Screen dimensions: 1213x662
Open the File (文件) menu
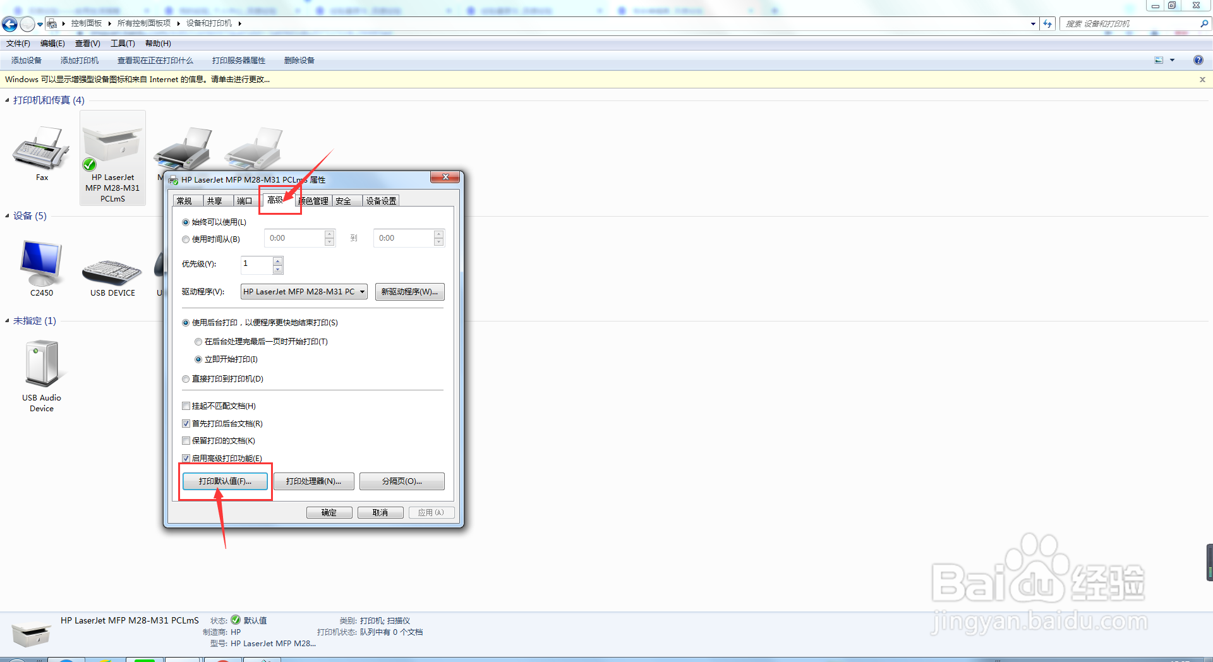[x=18, y=44]
